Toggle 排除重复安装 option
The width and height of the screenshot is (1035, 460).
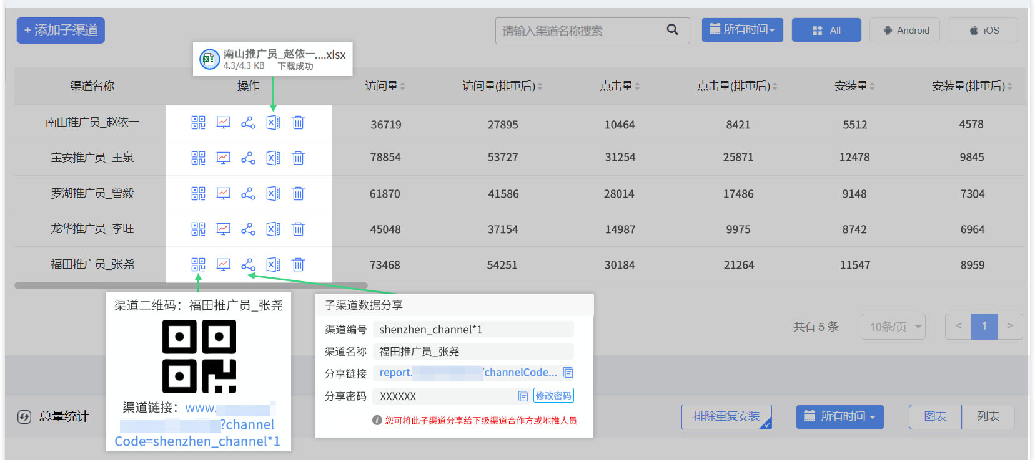coord(726,417)
